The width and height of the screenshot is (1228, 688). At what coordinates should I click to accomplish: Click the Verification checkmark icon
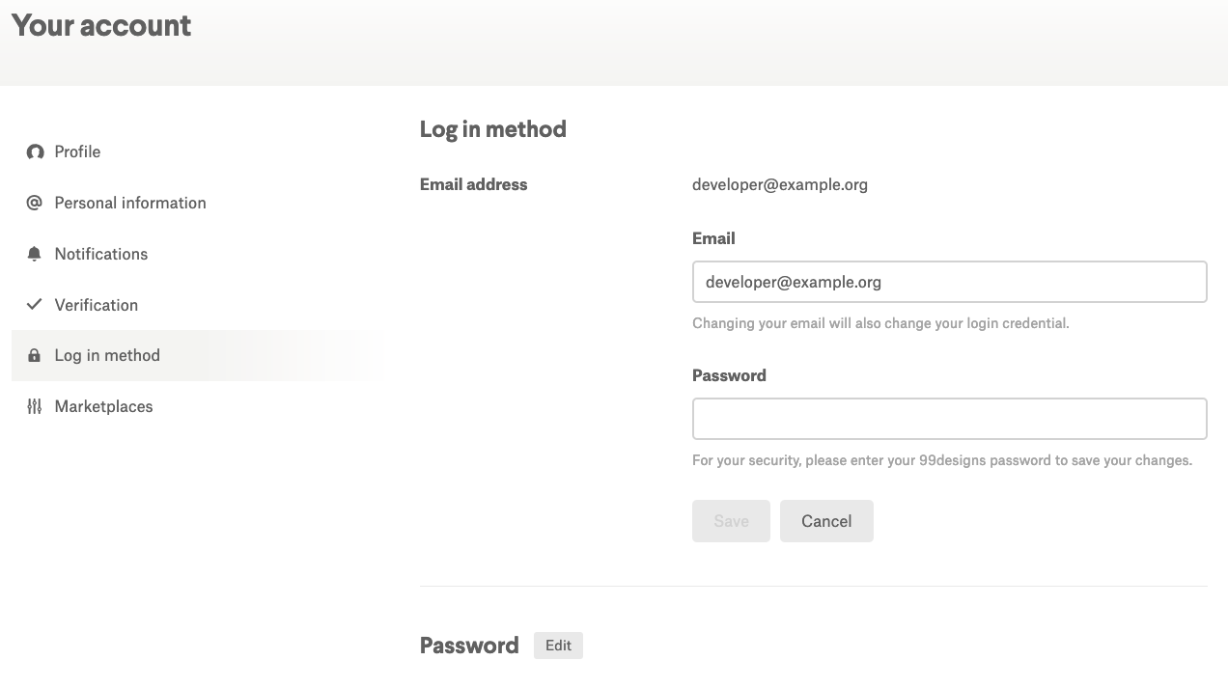coord(35,304)
